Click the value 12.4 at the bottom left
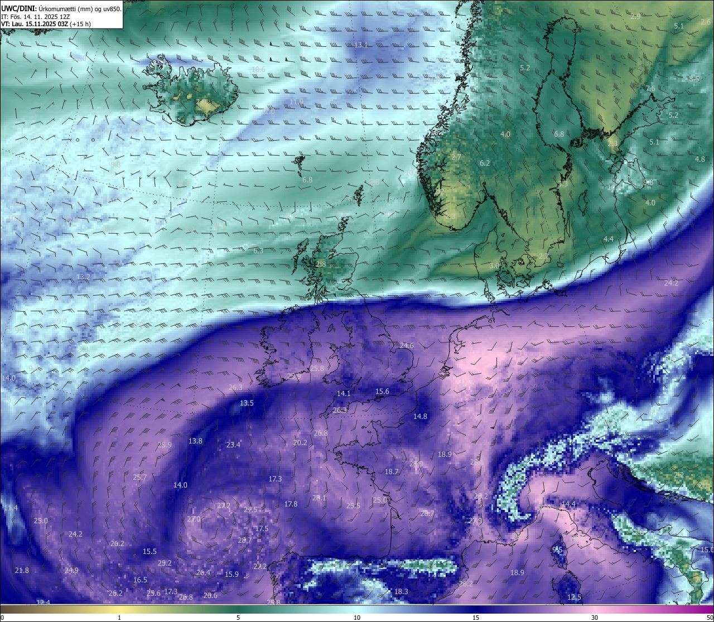This screenshot has width=714, height=622. (x=43, y=602)
